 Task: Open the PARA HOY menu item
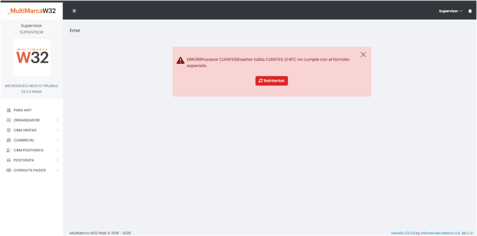[x=23, y=110]
